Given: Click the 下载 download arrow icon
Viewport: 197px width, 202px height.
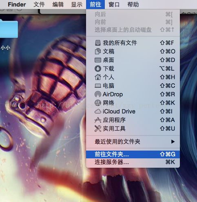Looking at the screenshot, I should [x=98, y=69].
